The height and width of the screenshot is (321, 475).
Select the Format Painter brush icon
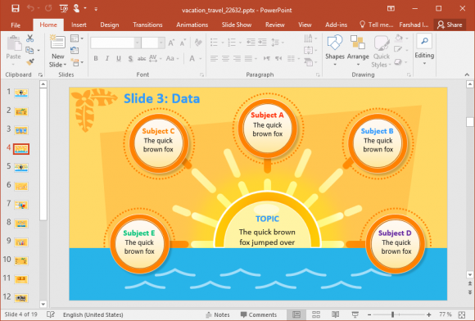[30, 61]
